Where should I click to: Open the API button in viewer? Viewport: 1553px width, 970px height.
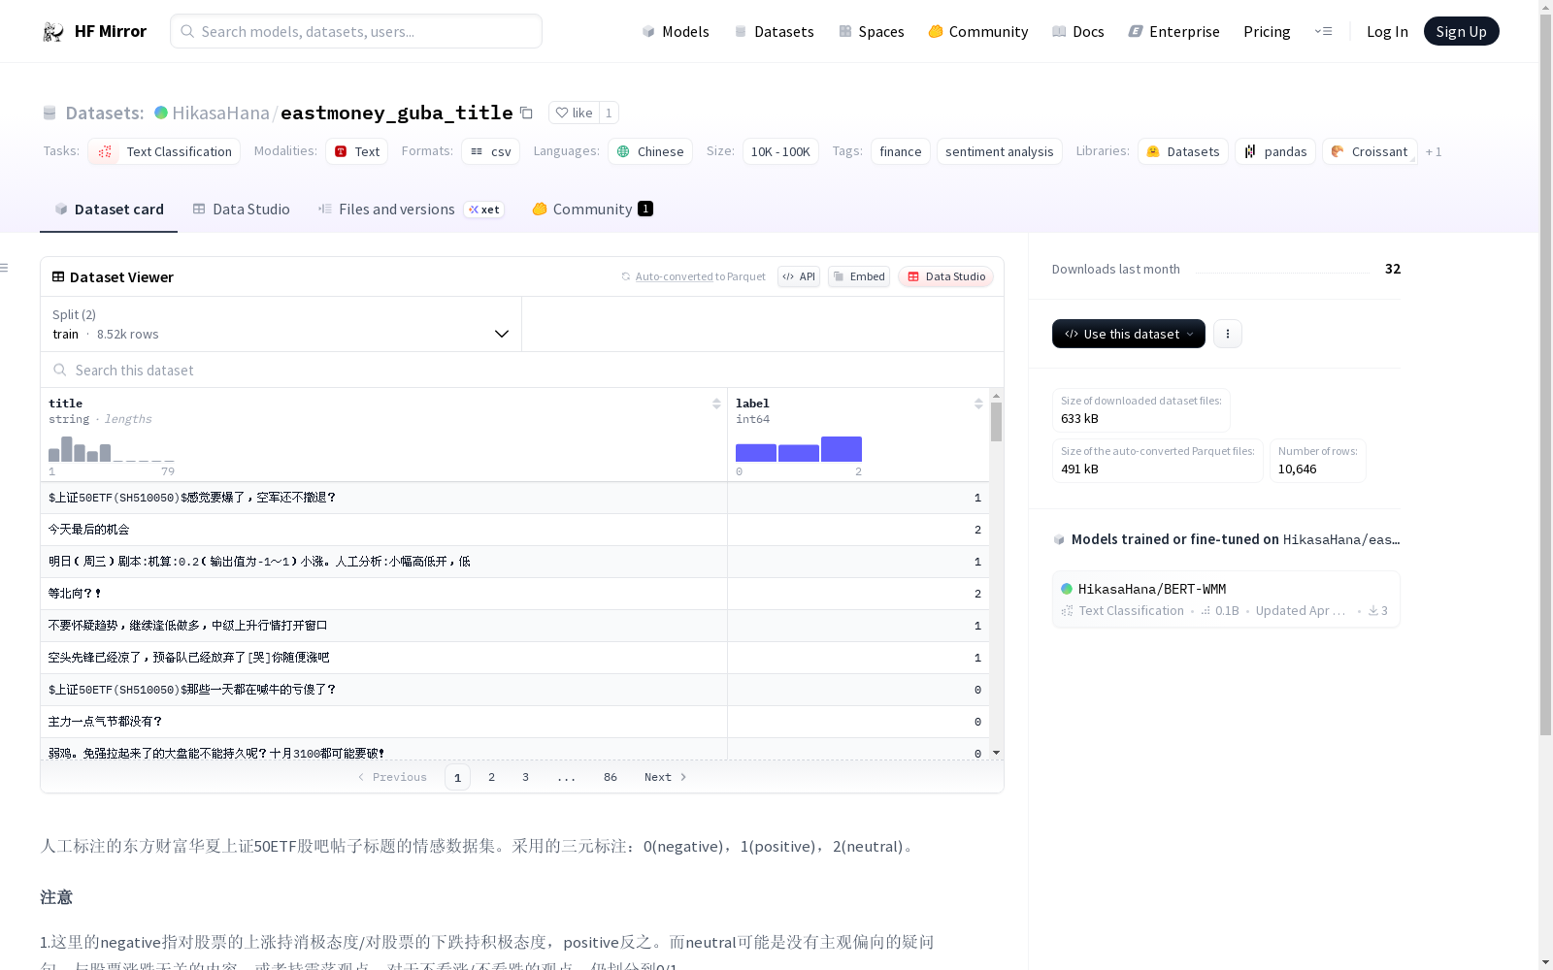(799, 276)
